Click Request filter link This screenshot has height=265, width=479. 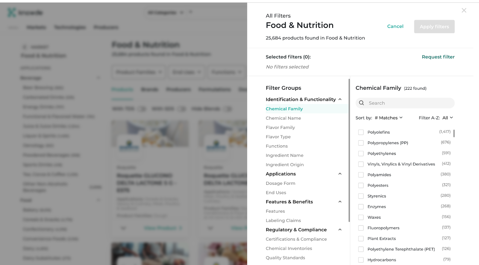438,57
